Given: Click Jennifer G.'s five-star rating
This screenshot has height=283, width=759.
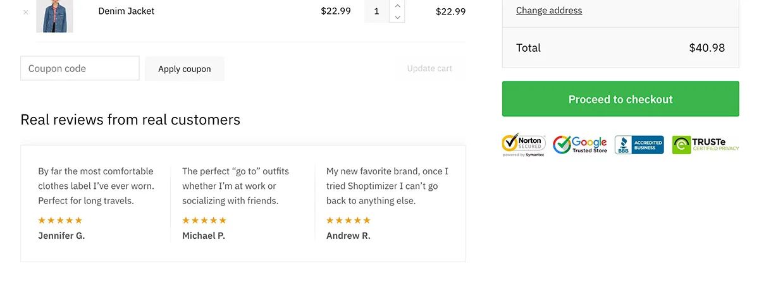Looking at the screenshot, I should point(60,220).
